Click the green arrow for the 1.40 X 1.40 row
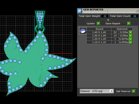The width and height of the screenshot is (139, 104). [x=131, y=32]
